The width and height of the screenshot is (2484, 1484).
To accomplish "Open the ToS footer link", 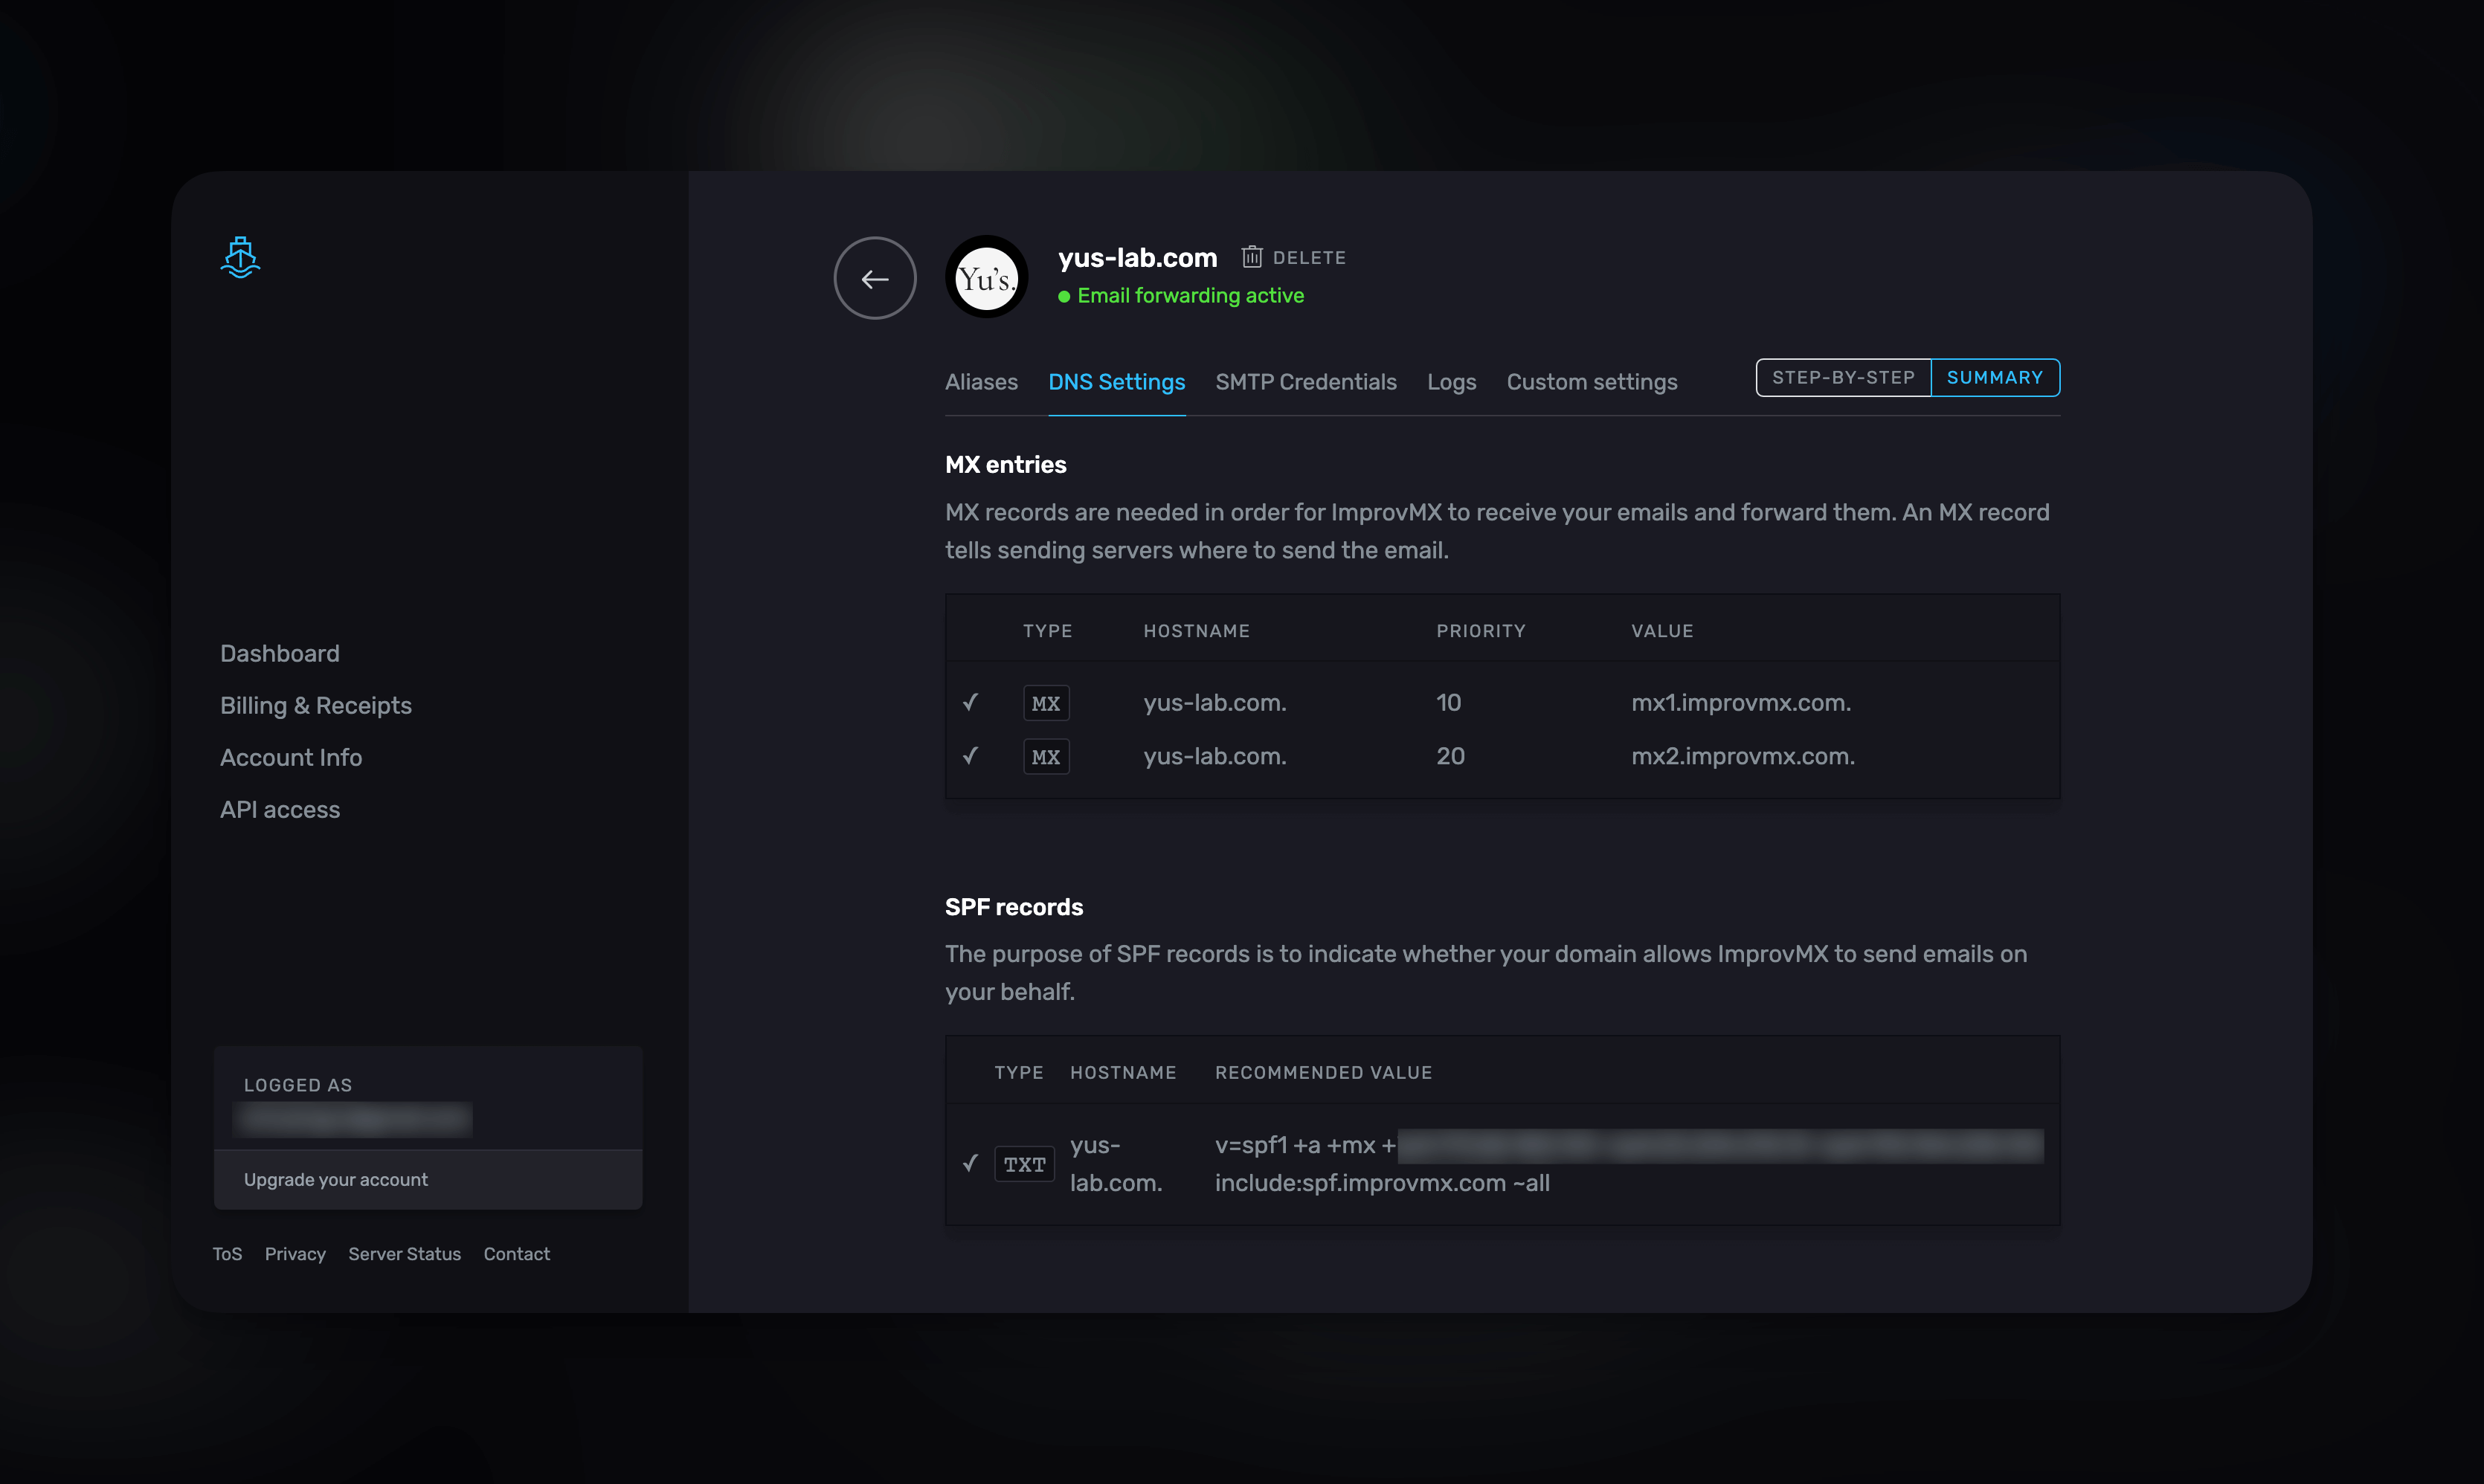I will pyautogui.click(x=227, y=1254).
